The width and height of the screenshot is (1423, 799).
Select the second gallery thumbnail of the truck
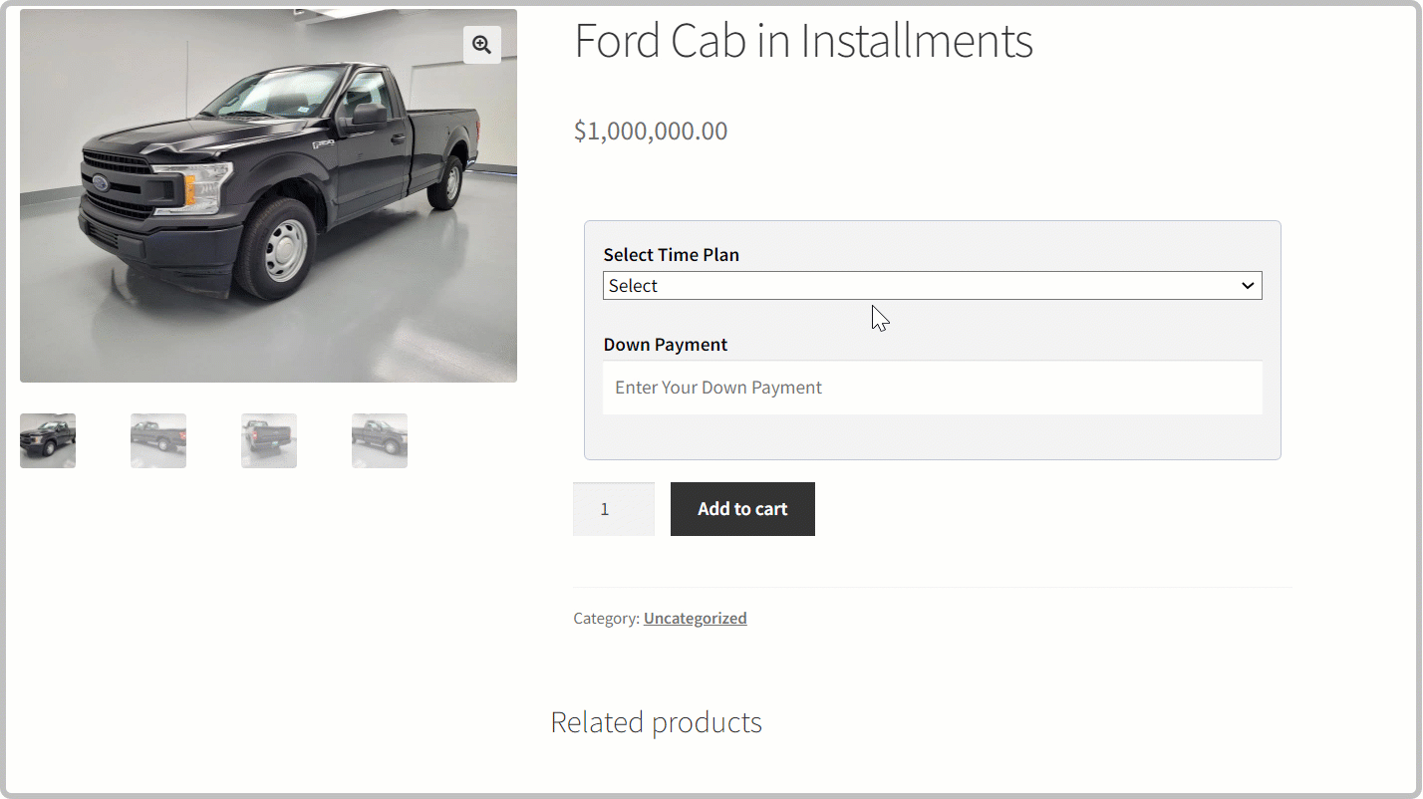click(x=158, y=440)
